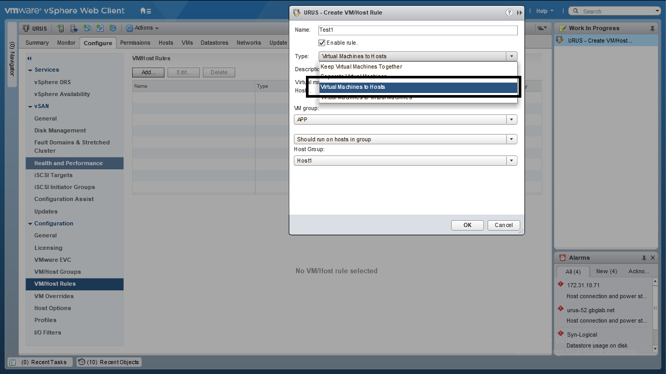
Task: Click the Home menu icon in header
Action: 145,11
